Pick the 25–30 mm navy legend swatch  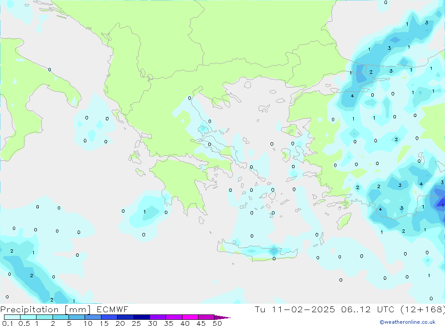click(x=142, y=317)
